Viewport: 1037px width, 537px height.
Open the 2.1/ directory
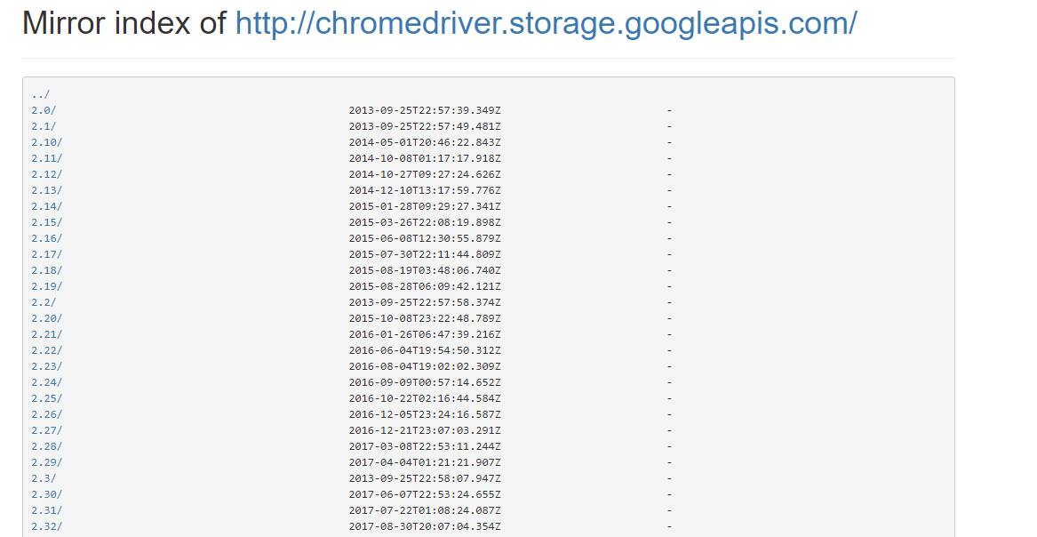coord(37,125)
